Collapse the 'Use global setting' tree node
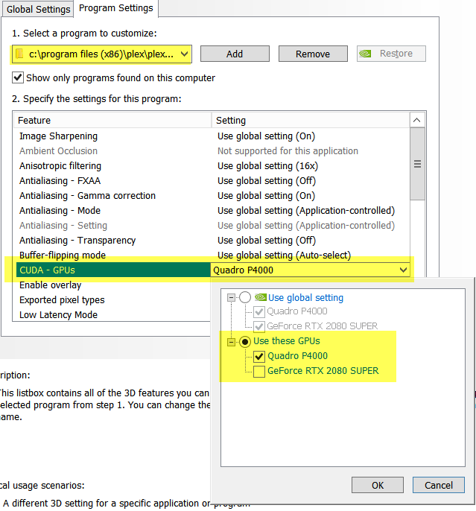The image size is (476, 511). coord(232,297)
